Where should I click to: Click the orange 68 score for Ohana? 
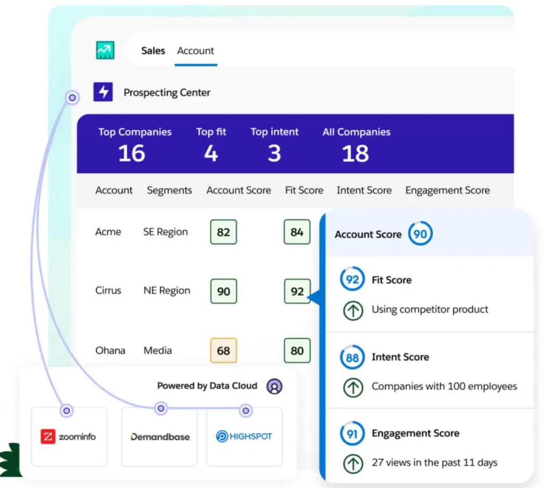pyautogui.click(x=223, y=350)
